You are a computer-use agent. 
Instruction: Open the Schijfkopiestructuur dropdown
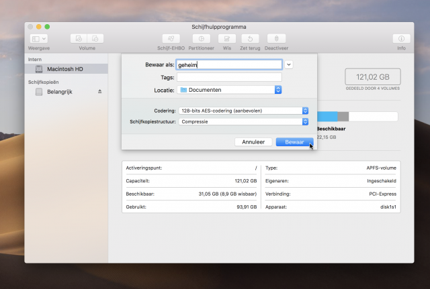coord(243,121)
